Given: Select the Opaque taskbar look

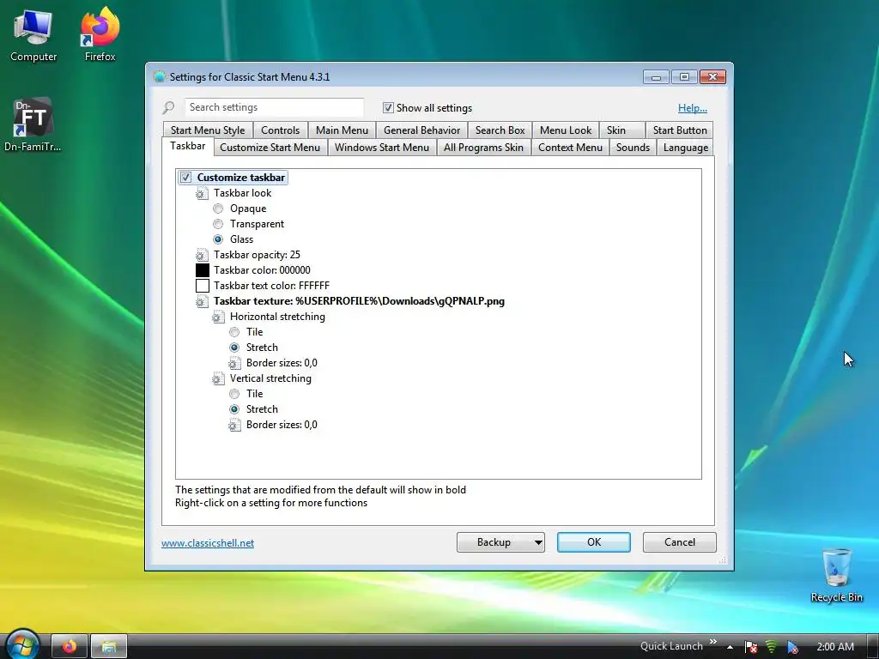Looking at the screenshot, I should 218,209.
